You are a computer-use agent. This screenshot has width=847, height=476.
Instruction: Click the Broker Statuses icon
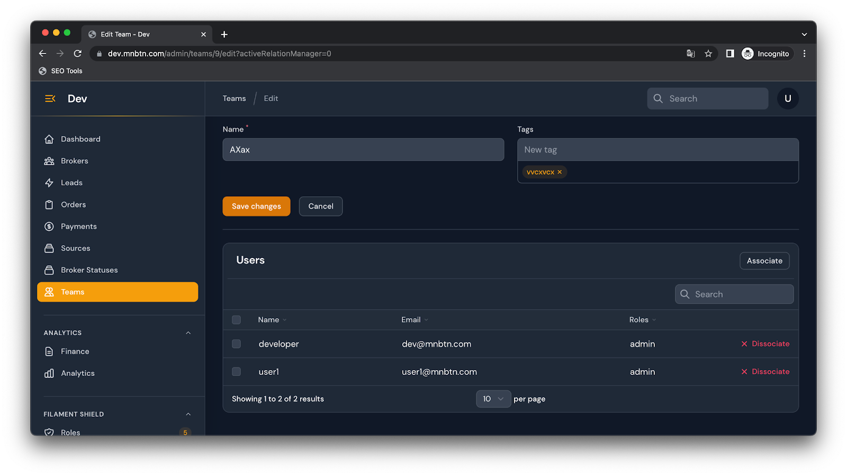49,270
